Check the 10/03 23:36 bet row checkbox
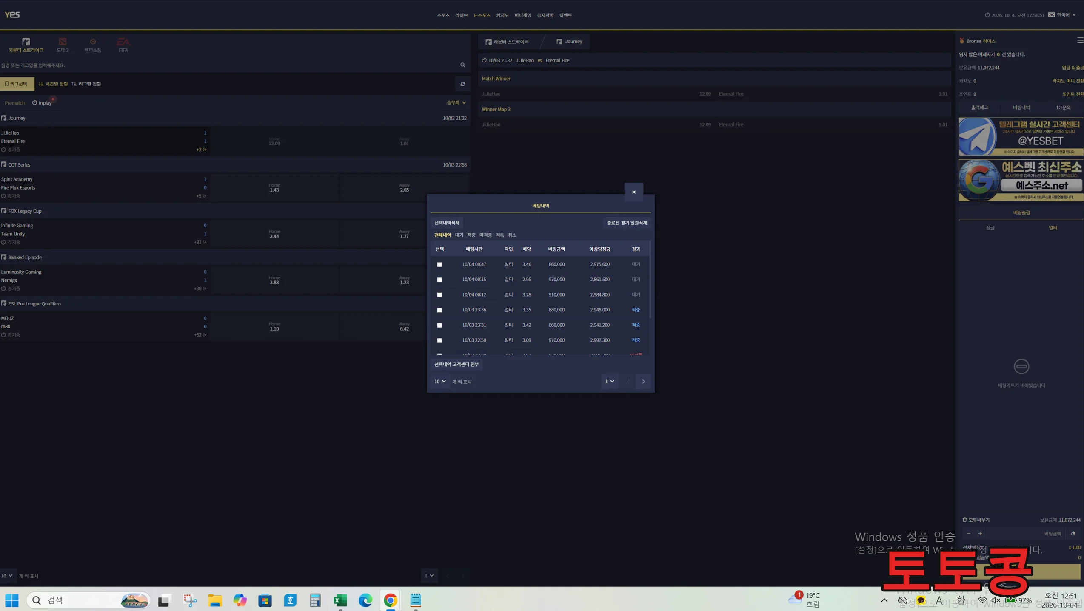Viewport: 1084px width, 611px height. [439, 310]
